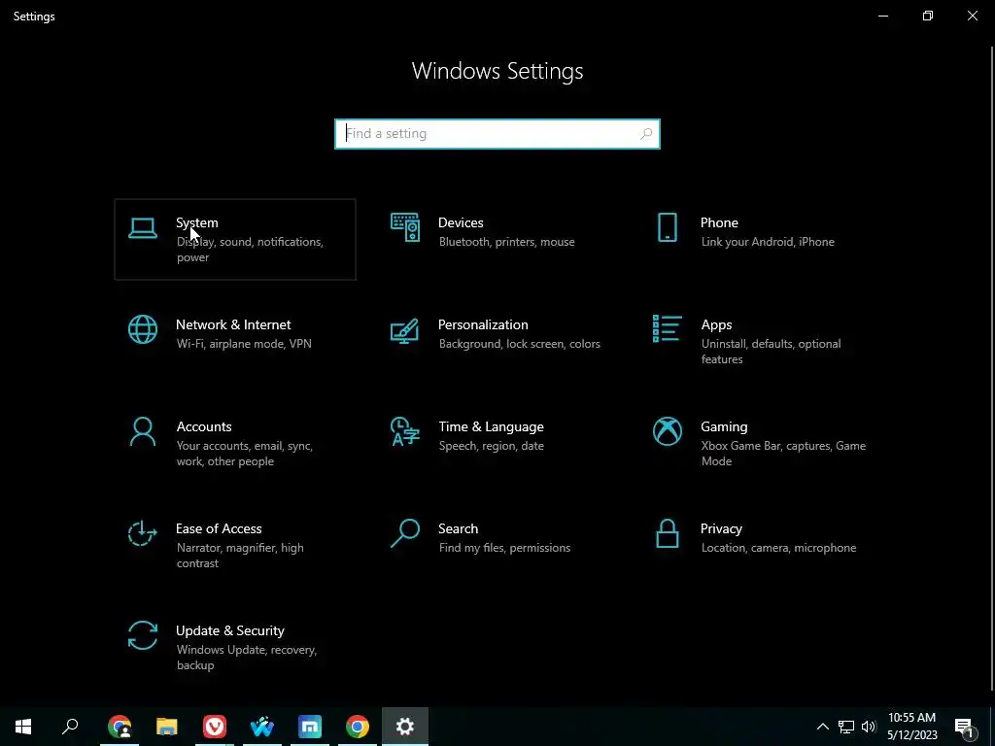
Task: Open the Gaming category title
Action: pyautogui.click(x=724, y=427)
